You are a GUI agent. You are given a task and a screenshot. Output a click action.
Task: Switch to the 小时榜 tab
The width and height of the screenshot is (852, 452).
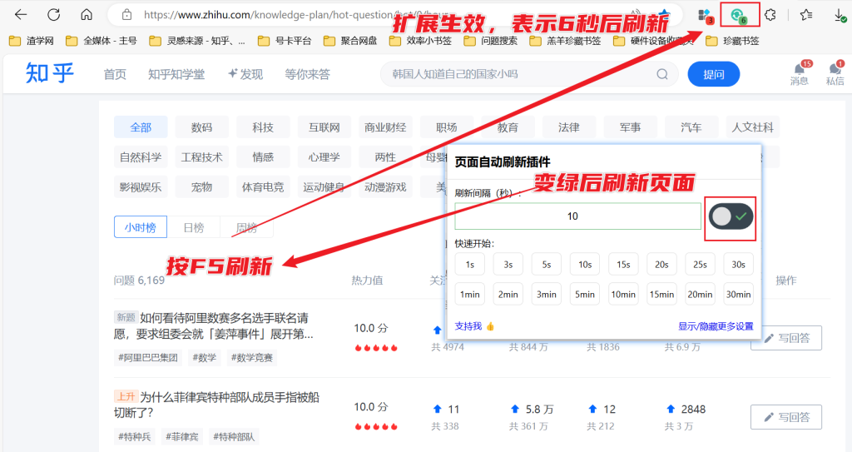140,227
